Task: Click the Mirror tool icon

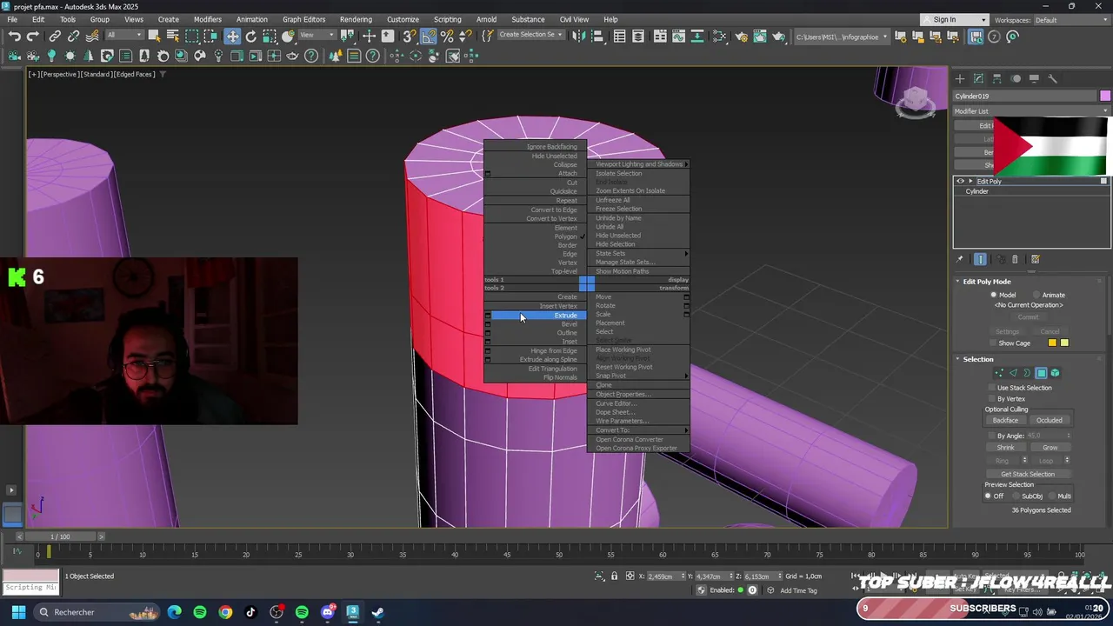Action: 578,37
